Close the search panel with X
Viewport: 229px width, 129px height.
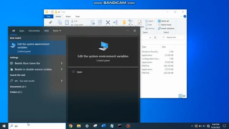point(135,31)
